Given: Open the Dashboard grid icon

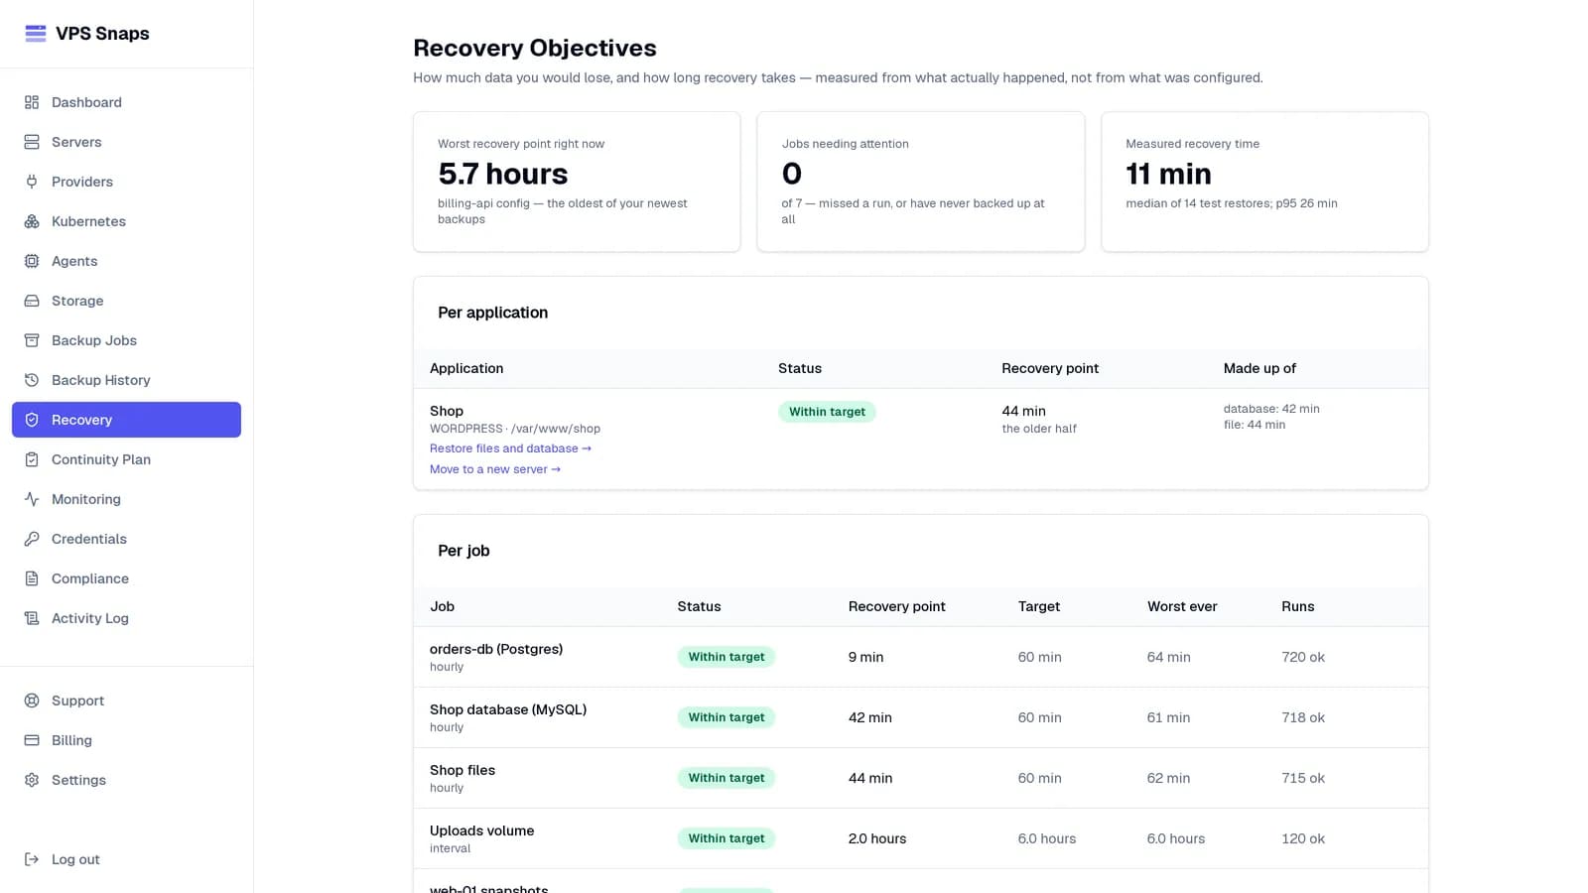Looking at the screenshot, I should tap(32, 102).
